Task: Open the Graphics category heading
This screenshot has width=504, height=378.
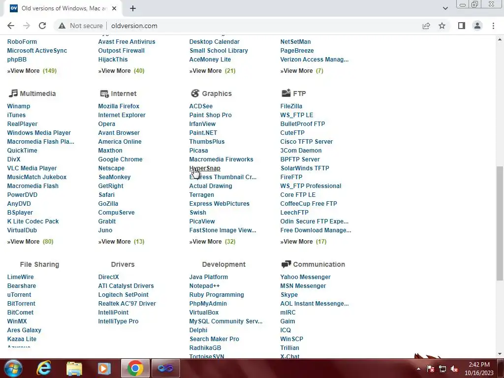Action: (x=217, y=94)
